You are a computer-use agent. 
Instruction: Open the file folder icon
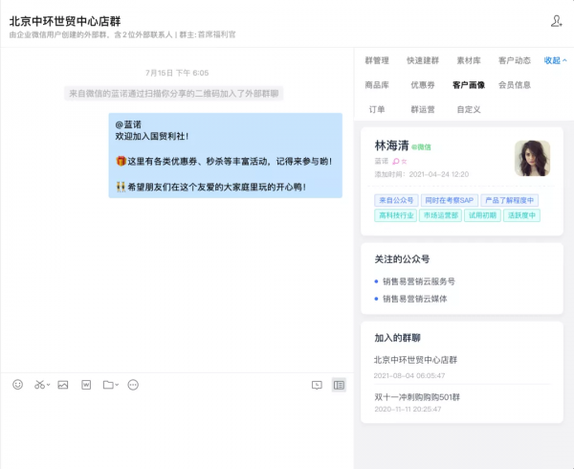coord(108,385)
